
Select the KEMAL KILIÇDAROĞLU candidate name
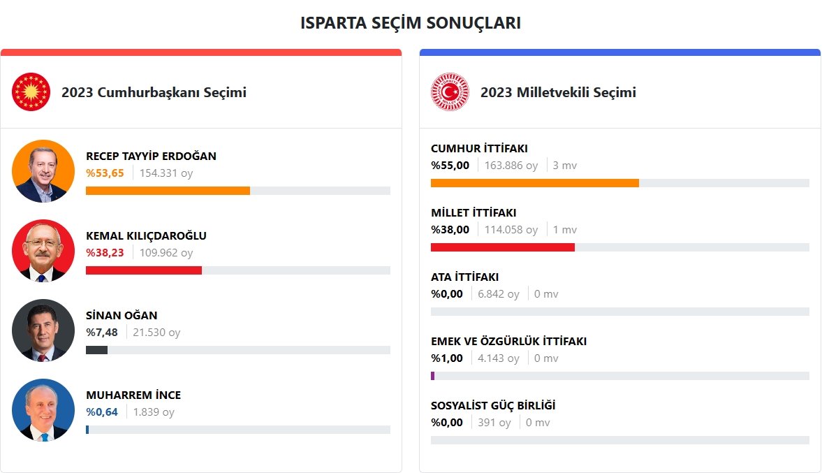pos(146,235)
